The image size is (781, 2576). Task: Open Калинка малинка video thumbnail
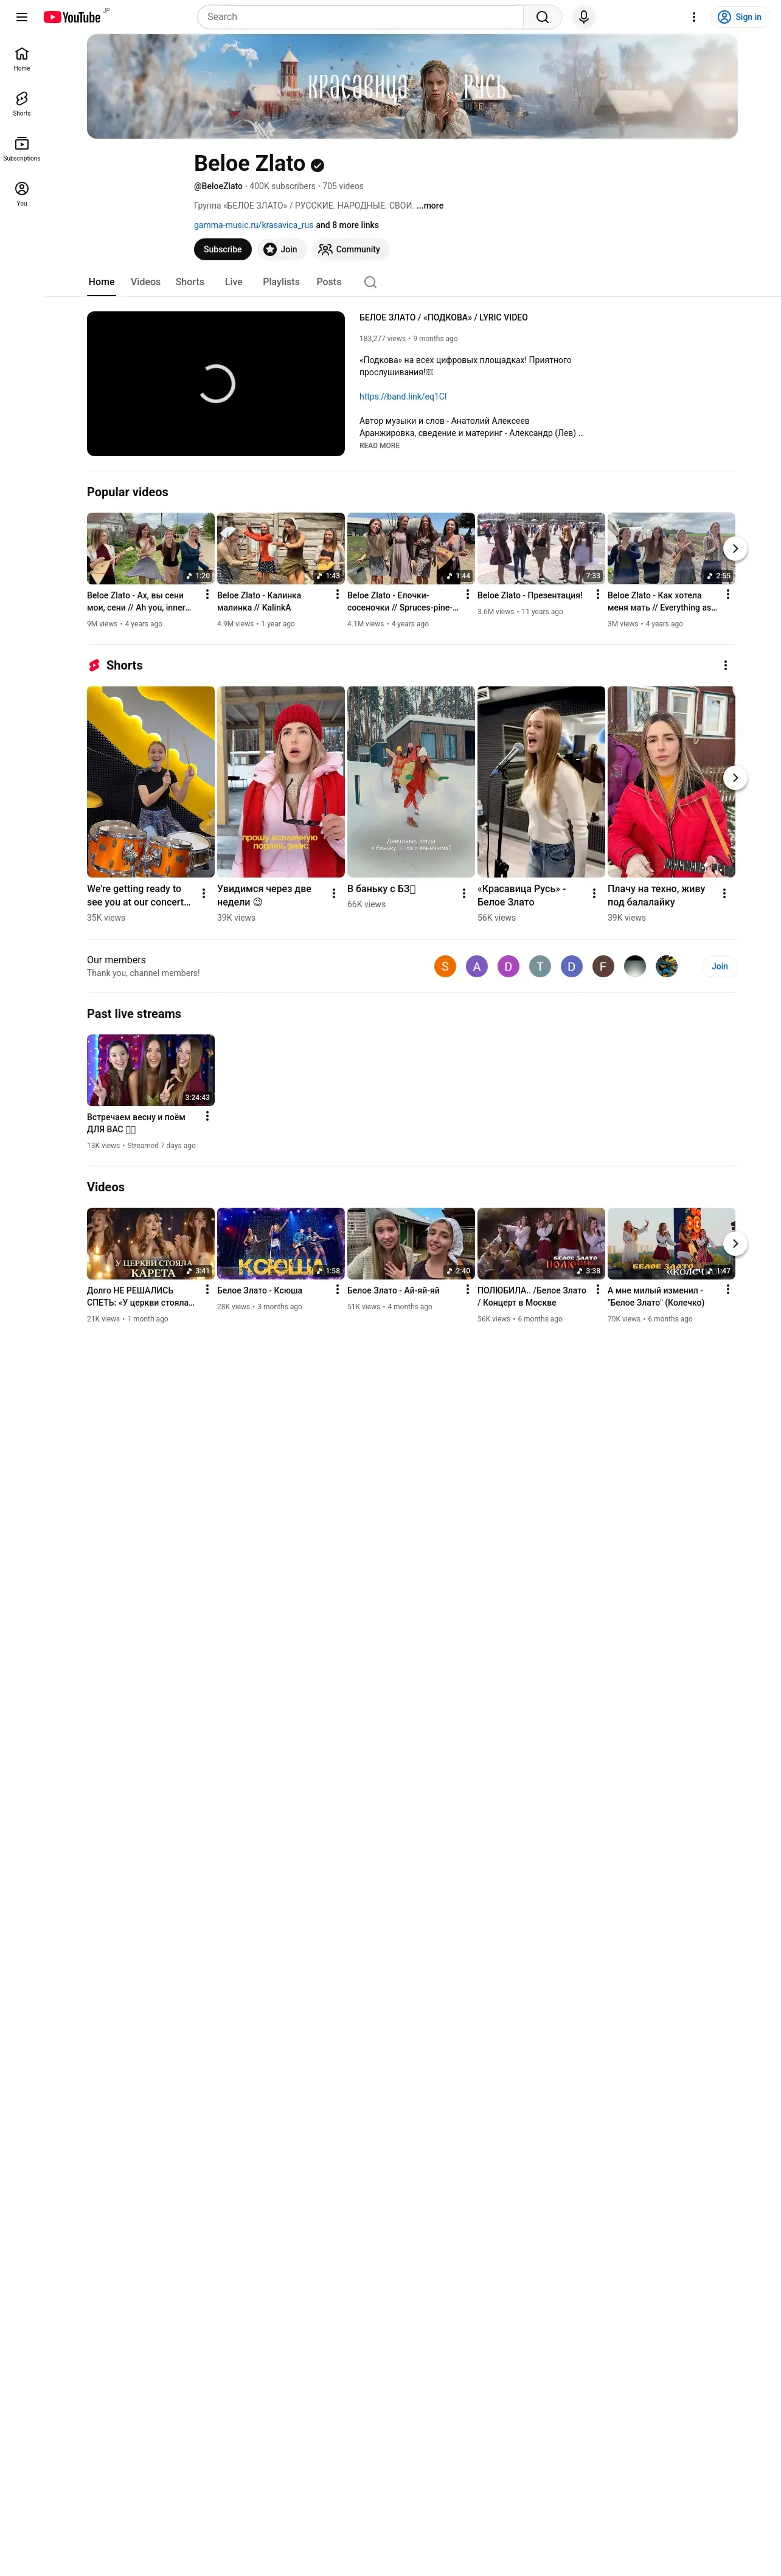pyautogui.click(x=281, y=548)
